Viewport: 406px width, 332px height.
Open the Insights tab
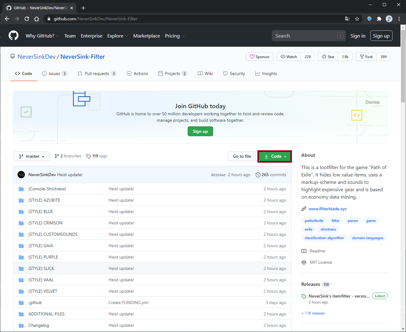tap(266, 73)
